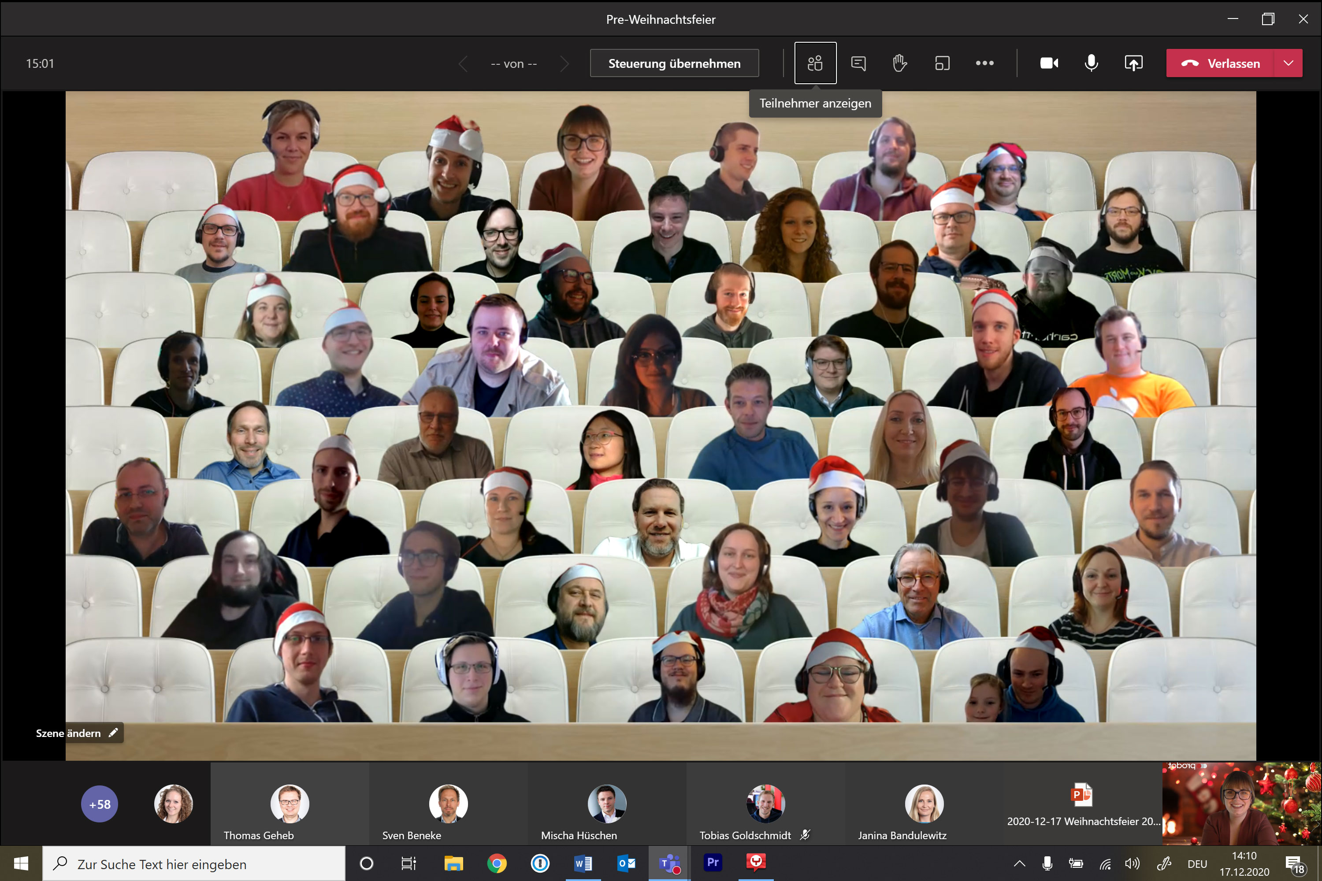
Task: Change DEU keyboard language
Action: [x=1197, y=864]
